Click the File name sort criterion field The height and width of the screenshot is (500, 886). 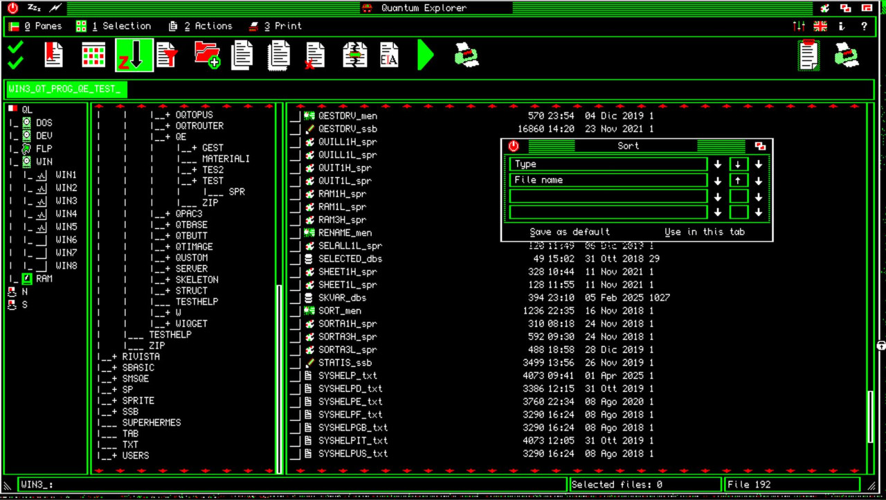click(x=608, y=180)
